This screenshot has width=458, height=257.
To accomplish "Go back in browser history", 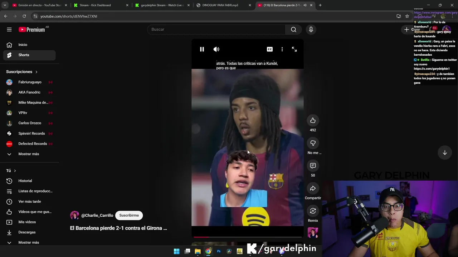I will pos(6,16).
